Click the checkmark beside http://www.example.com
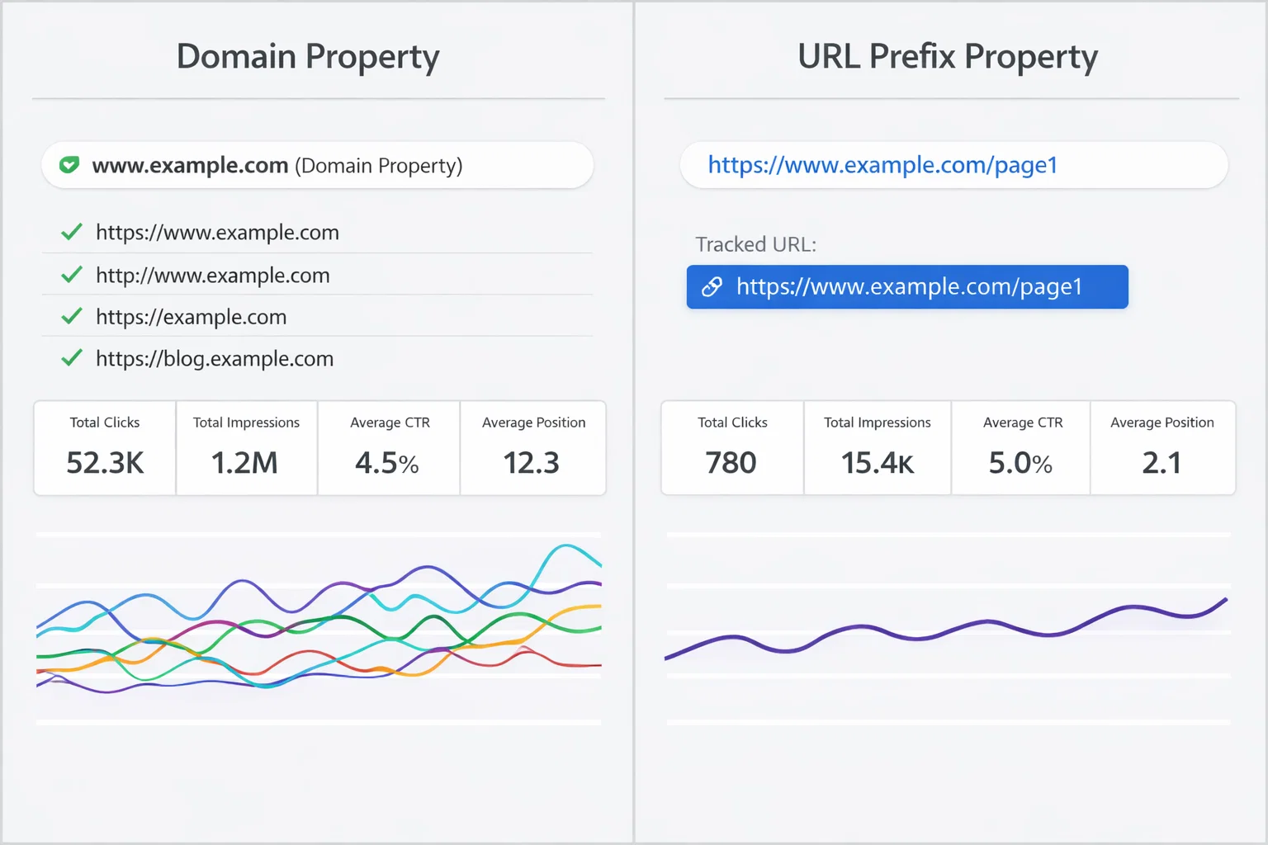Viewport: 1268px width, 845px height. click(x=71, y=275)
